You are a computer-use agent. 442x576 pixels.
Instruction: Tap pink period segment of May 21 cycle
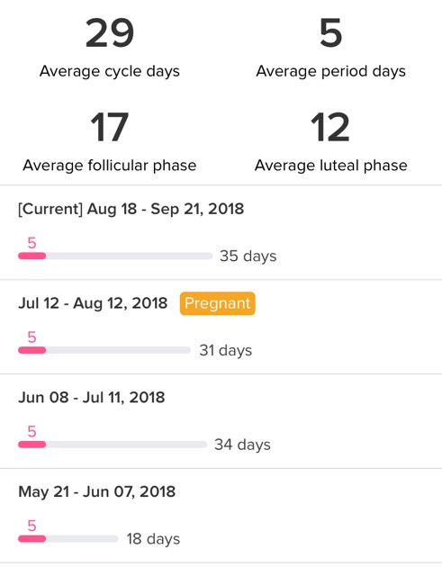pyautogui.click(x=32, y=539)
